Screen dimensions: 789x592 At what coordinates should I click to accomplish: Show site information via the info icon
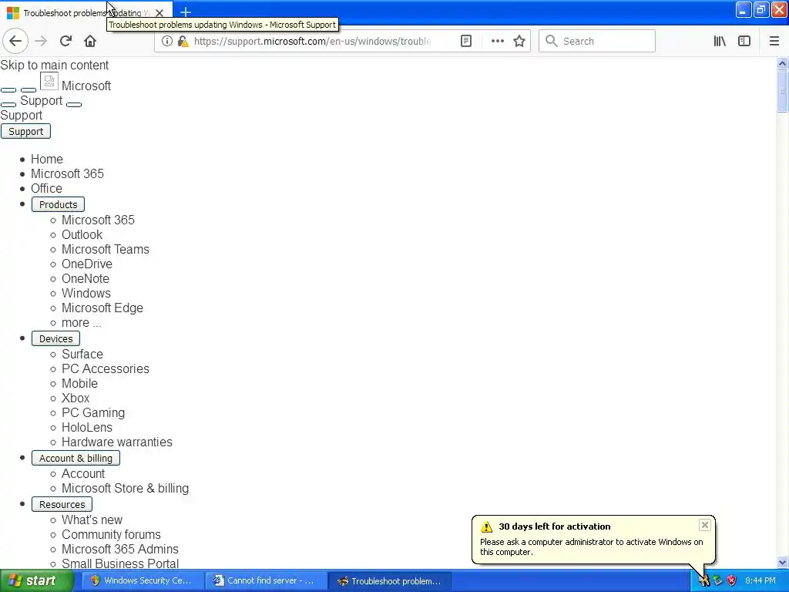[167, 42]
